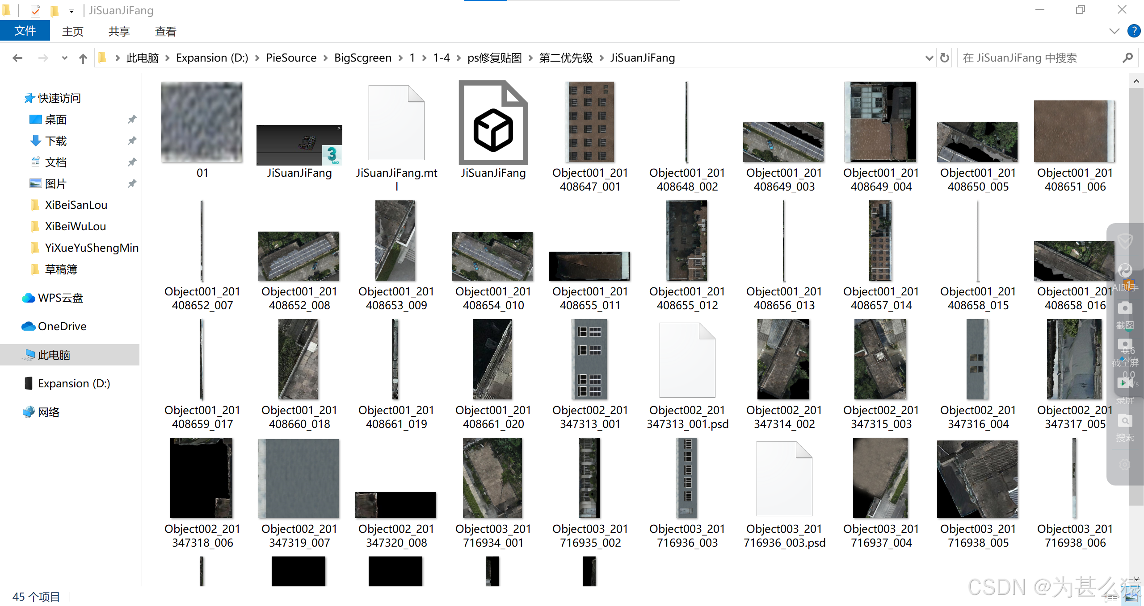Open recent locations dropdown arrow
Screen dimensions: 1144x606
(x=65, y=58)
